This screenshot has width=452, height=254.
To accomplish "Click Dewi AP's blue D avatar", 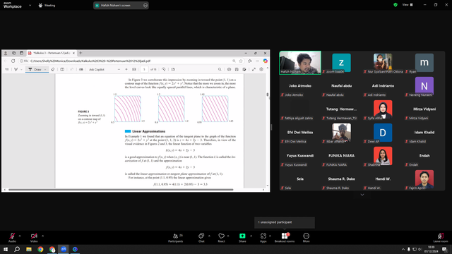I will [x=383, y=133].
